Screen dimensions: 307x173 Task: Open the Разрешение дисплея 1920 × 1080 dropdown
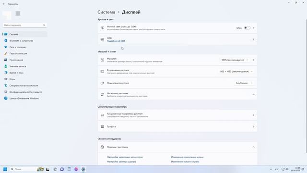click(236, 72)
